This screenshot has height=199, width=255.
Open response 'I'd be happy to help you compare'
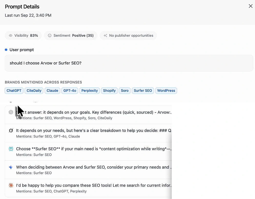88,188
